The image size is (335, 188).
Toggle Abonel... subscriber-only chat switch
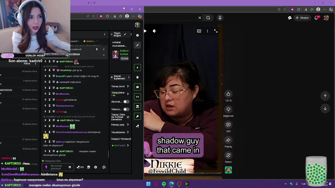pos(126,102)
